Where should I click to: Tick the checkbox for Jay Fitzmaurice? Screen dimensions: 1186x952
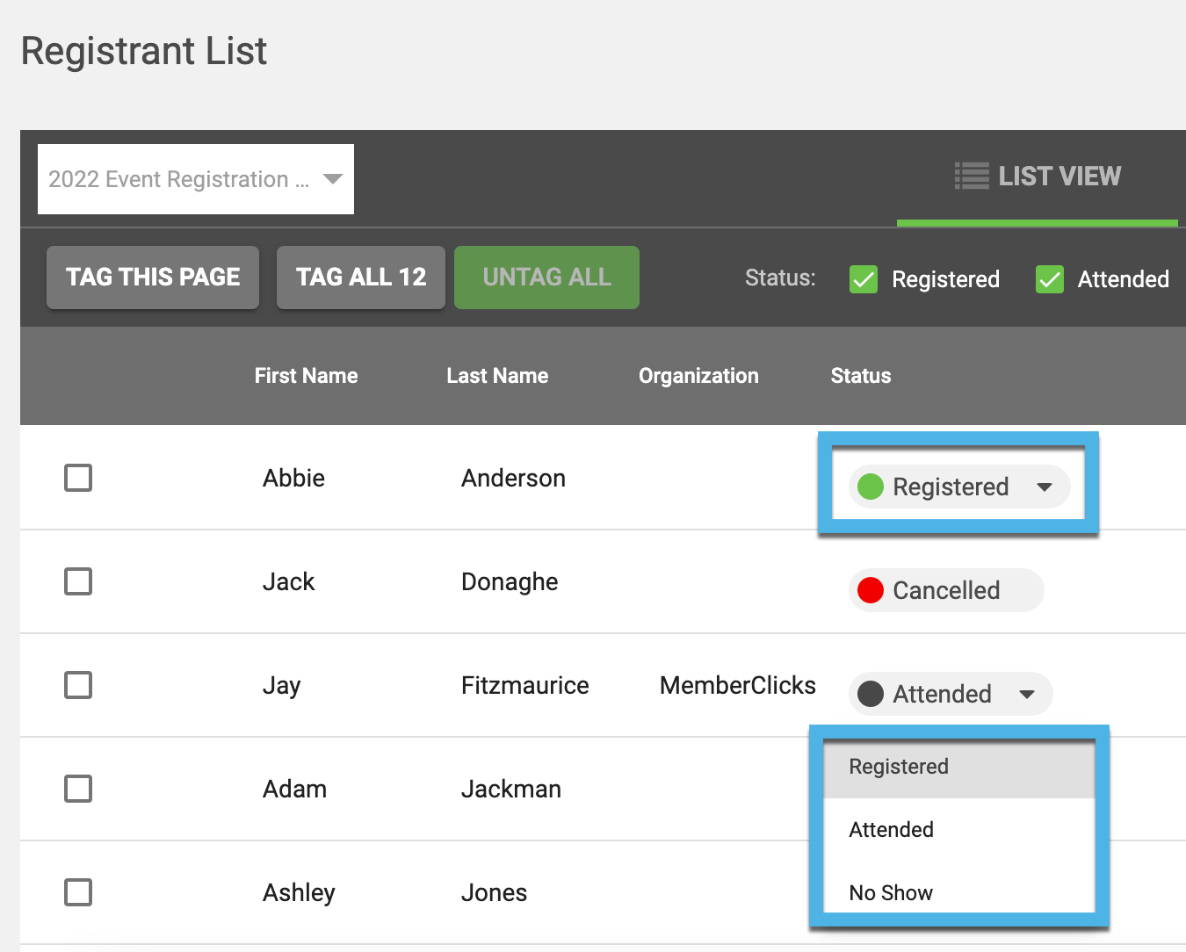78,685
